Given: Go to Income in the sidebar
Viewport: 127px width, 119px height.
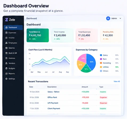Looking at the screenshot, I should [13, 38].
